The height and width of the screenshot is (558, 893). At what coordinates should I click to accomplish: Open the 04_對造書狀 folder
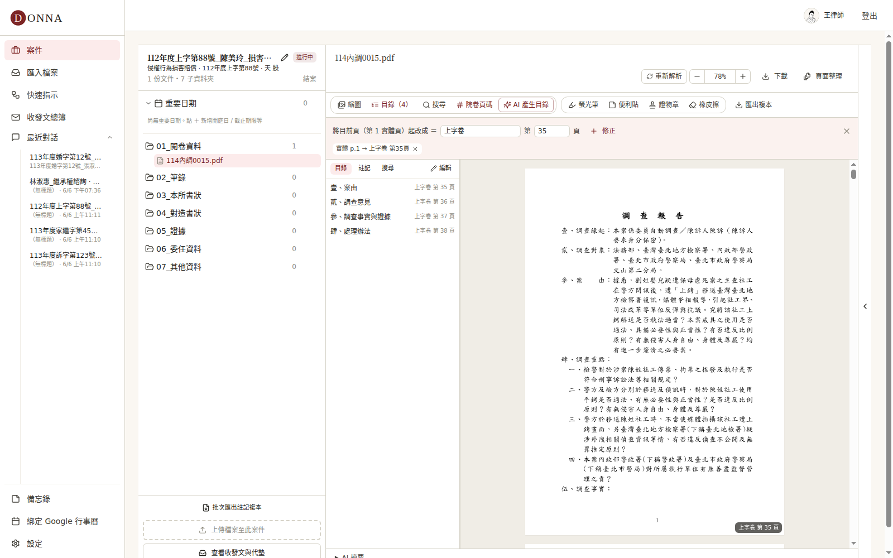tap(231, 213)
